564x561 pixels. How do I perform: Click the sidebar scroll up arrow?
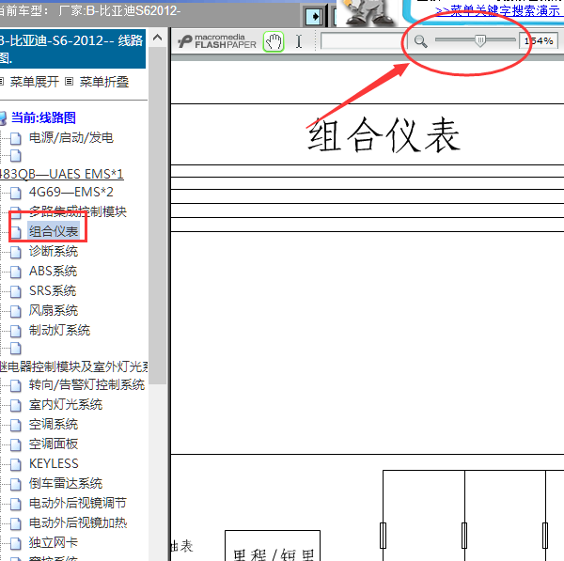[157, 38]
